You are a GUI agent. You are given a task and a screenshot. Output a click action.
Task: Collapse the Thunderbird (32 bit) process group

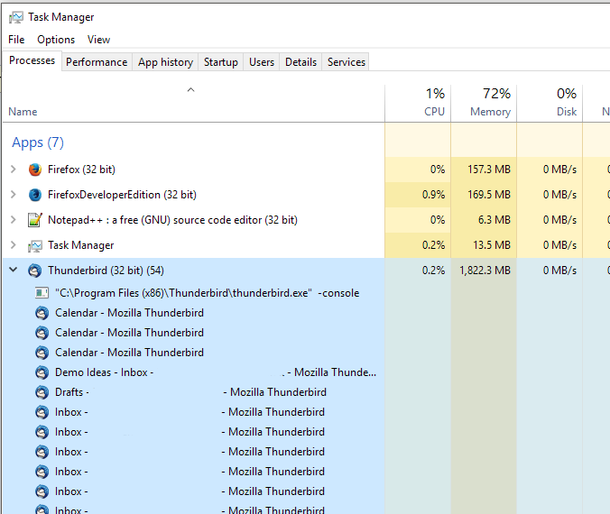(x=13, y=271)
